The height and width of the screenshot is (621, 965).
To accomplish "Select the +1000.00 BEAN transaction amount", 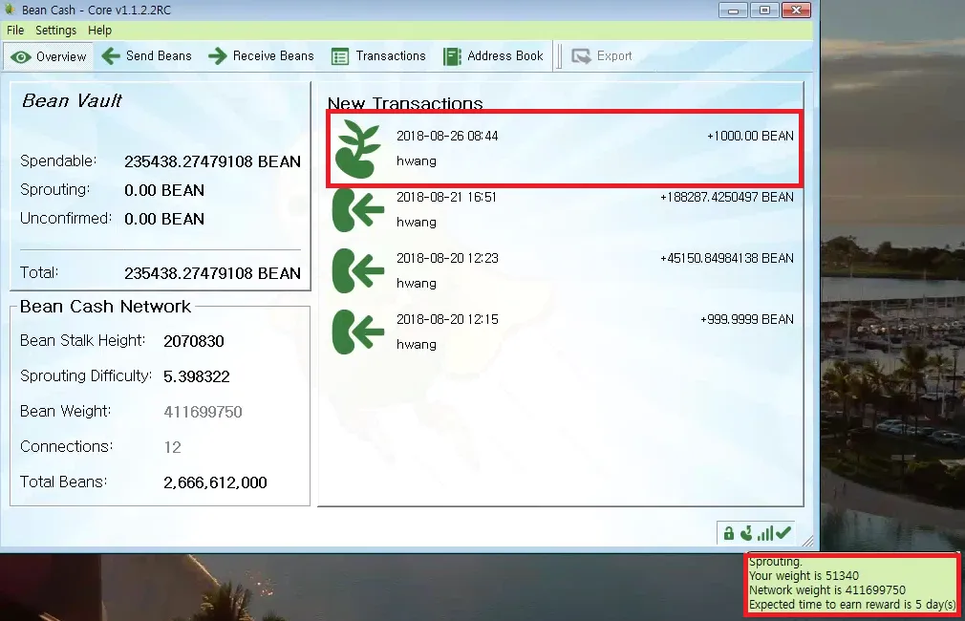I will pyautogui.click(x=750, y=136).
